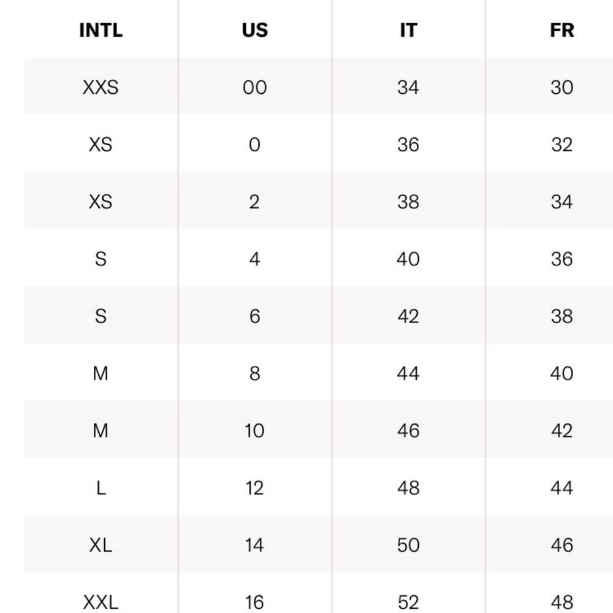This screenshot has height=613, width=613.
Task: Click the US column header
Action: coord(254,30)
